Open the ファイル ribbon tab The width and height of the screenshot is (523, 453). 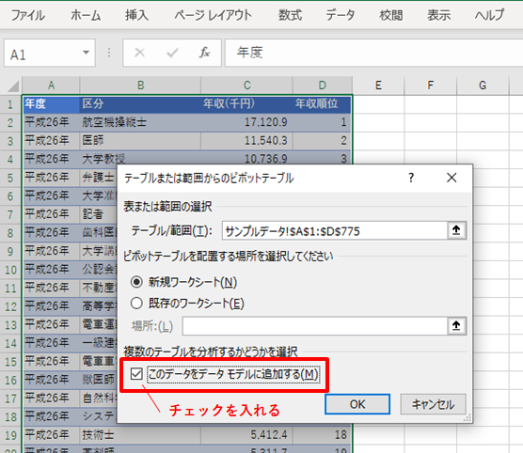click(x=28, y=15)
